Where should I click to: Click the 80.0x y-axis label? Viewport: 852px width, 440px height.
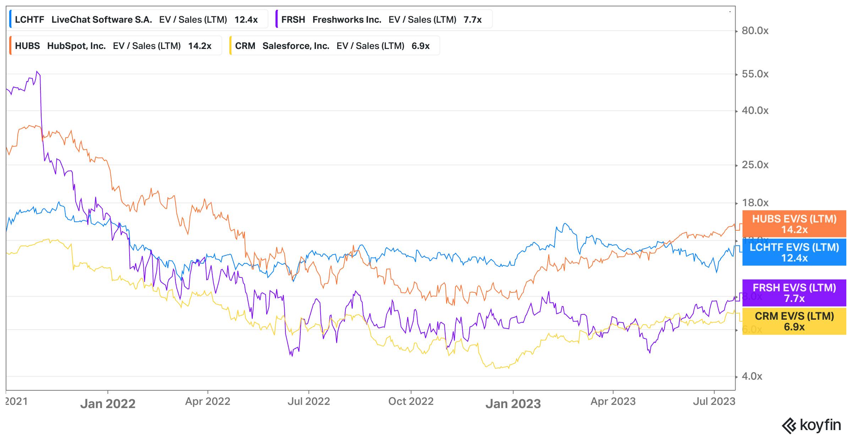pos(755,31)
